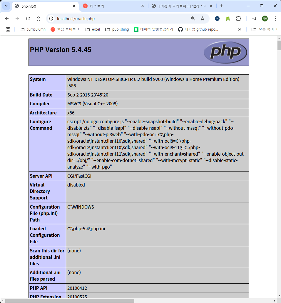Click the CGI/FastCGI Server API value
281x303 pixels.
79,176
